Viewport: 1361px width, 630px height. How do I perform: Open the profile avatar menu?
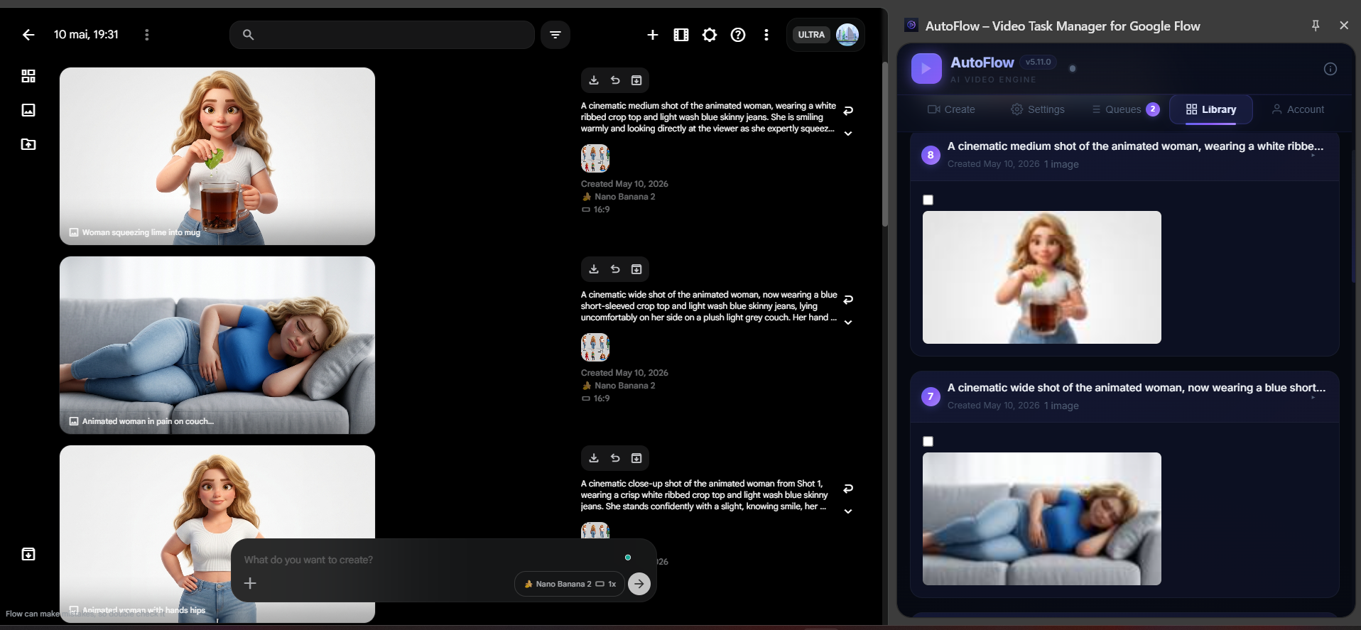[847, 35]
